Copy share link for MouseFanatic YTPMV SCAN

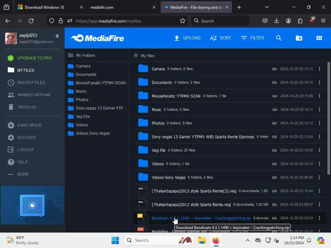click(274, 96)
